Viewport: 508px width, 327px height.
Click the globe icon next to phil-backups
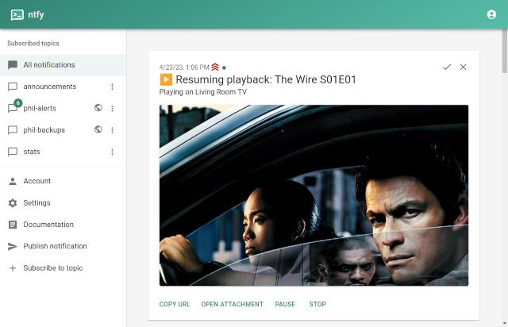(x=98, y=129)
